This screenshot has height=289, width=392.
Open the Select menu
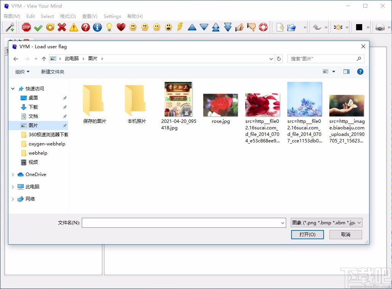[x=47, y=16]
